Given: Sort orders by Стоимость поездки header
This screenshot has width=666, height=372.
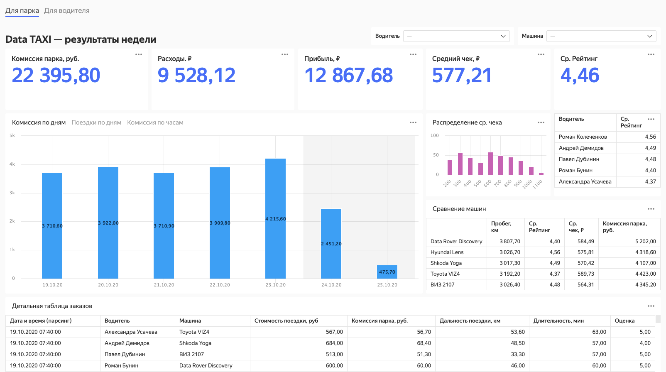Looking at the screenshot, I should 299,321.
